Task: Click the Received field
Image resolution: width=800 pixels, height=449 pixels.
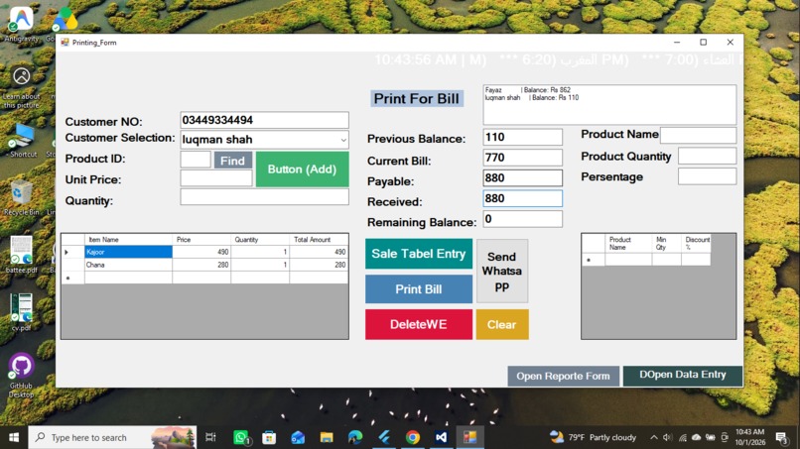Action: 522,198
